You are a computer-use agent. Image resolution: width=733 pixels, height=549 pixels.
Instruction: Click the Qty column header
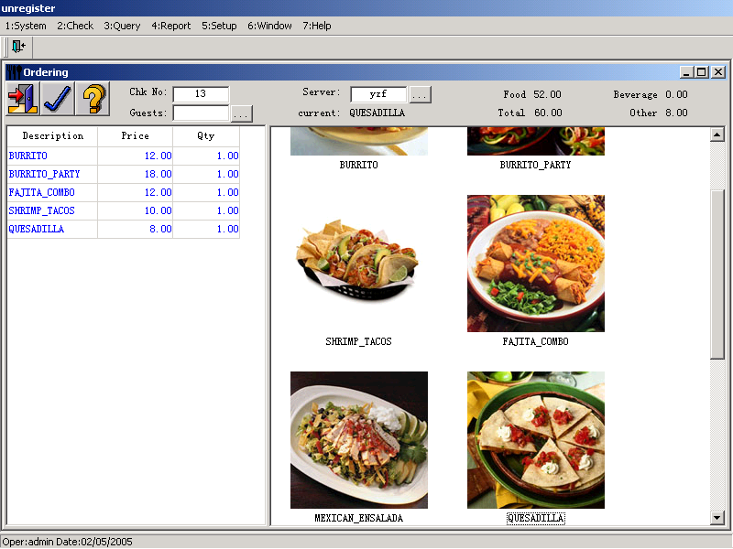(206, 136)
